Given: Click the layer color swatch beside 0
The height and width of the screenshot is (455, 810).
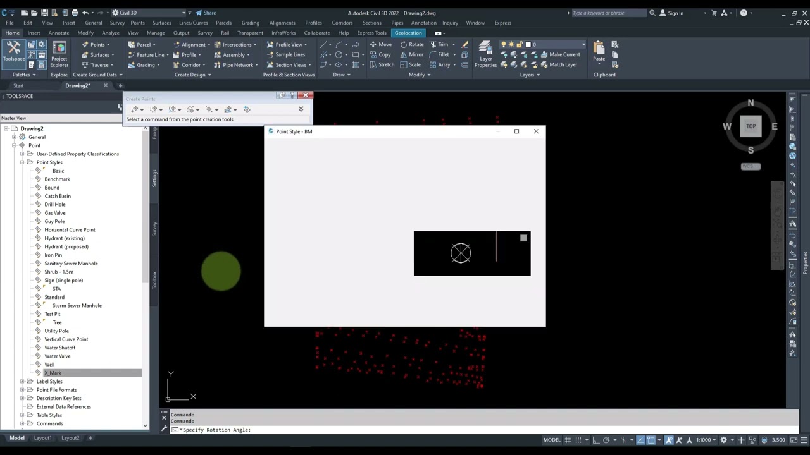Looking at the screenshot, I should tap(528, 44).
